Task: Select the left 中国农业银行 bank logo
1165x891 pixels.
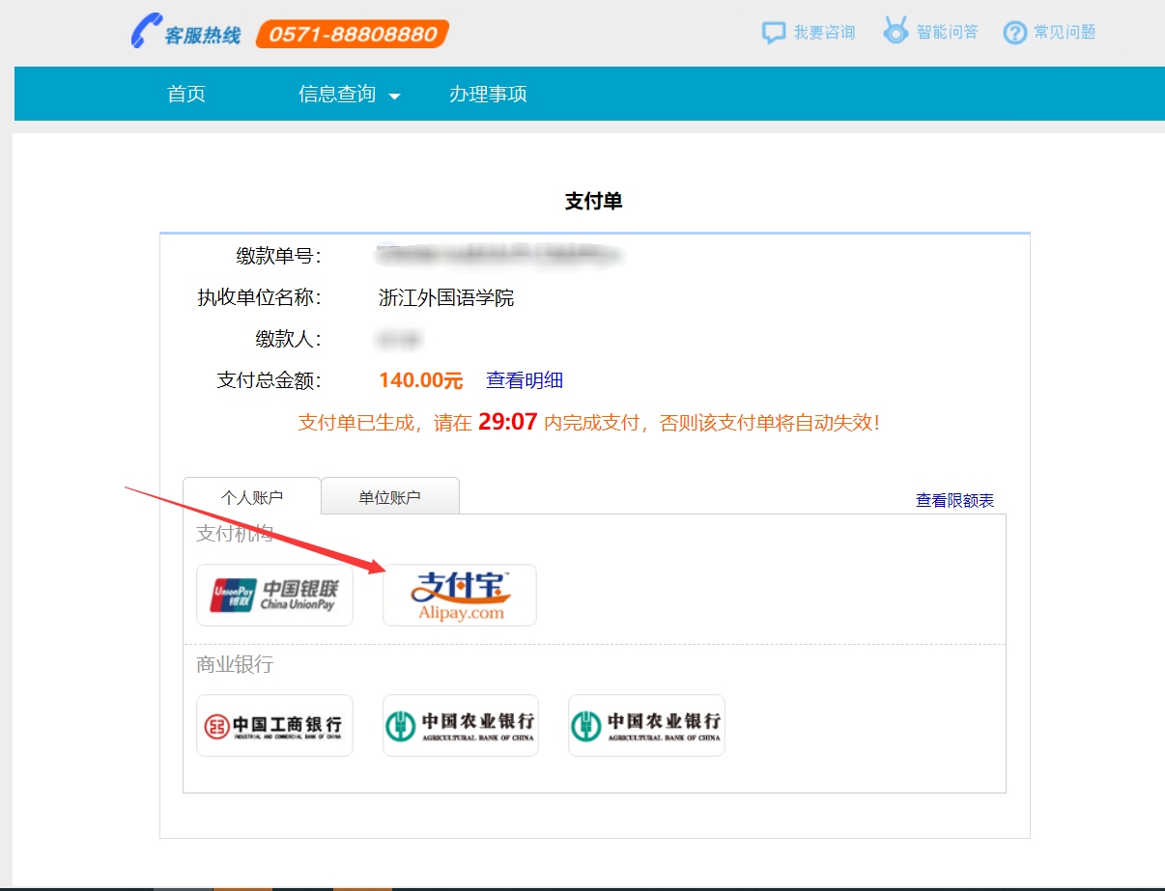Action: (460, 725)
